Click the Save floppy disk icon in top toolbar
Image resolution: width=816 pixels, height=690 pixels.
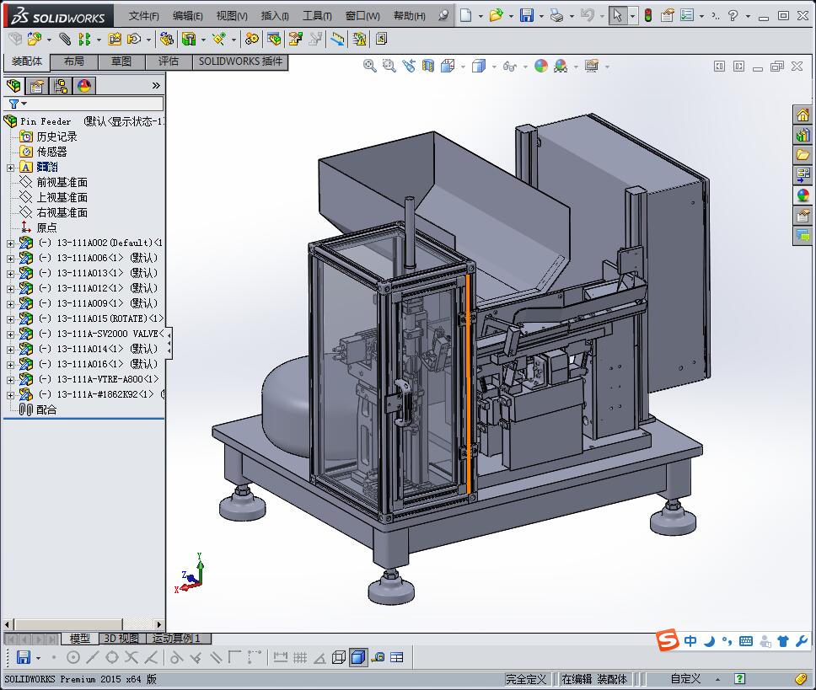point(527,15)
